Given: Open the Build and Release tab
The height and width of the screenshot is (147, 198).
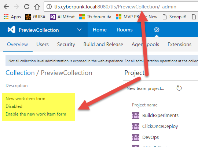Looking at the screenshot, I should tap(103, 44).
